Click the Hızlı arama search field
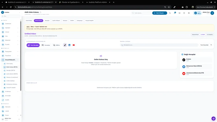The width and height of the screenshot is (217, 122). [x=141, y=13]
